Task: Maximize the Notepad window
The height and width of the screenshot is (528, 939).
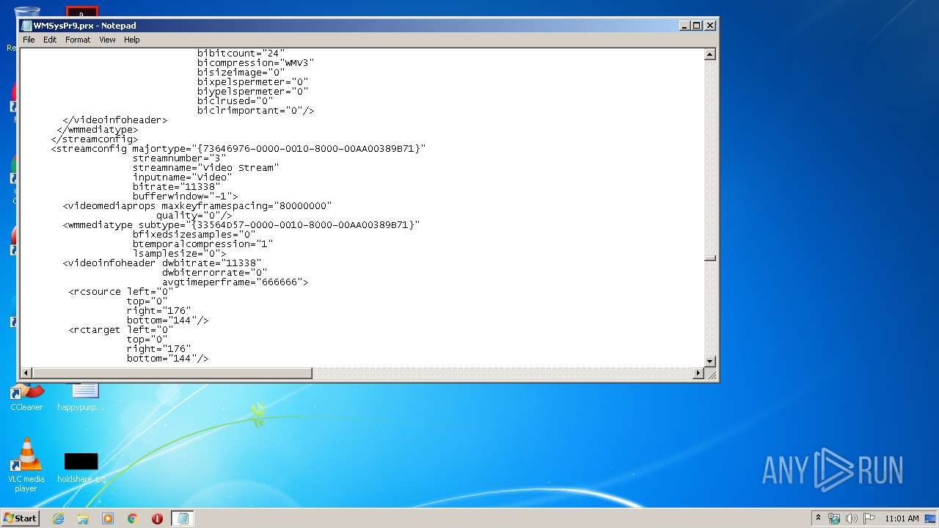Action: (697, 26)
